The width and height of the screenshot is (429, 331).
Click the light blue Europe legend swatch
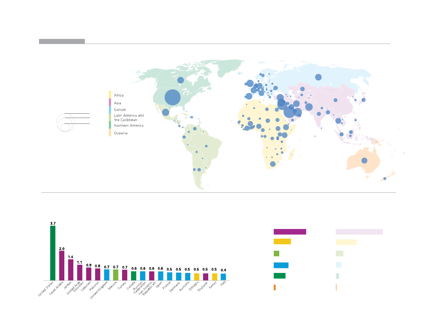[110, 110]
